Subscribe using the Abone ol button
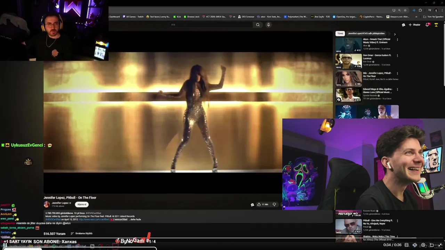Image resolution: width=445 pixels, height=250 pixels. [82, 205]
